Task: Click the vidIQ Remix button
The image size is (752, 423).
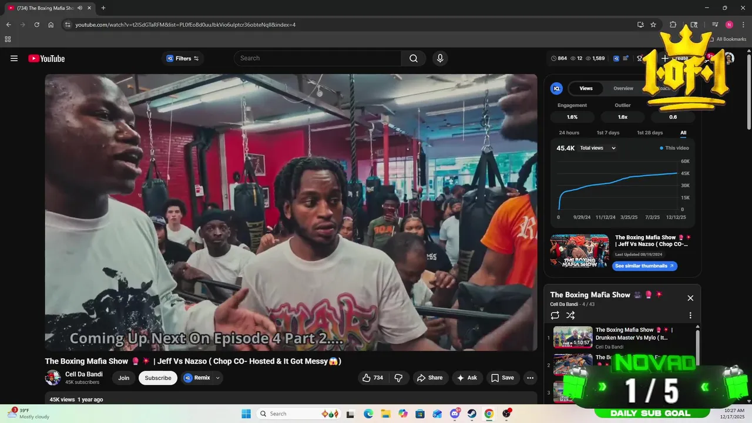Action: point(197,378)
